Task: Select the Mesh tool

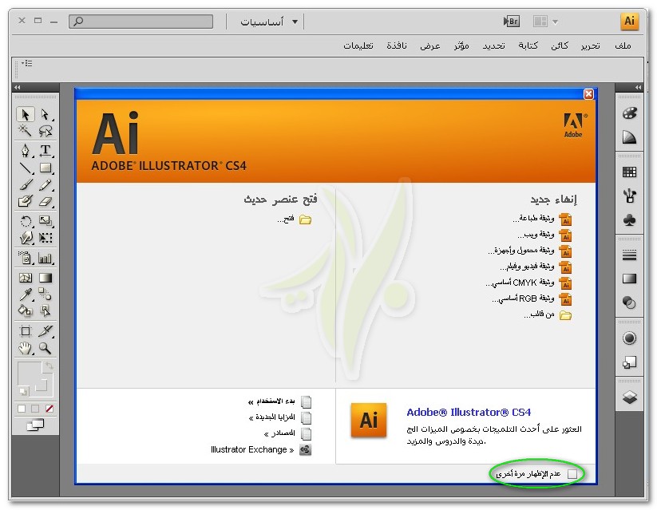Action: click(x=25, y=278)
